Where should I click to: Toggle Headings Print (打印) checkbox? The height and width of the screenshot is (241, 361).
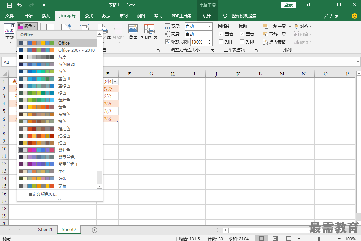242,41
